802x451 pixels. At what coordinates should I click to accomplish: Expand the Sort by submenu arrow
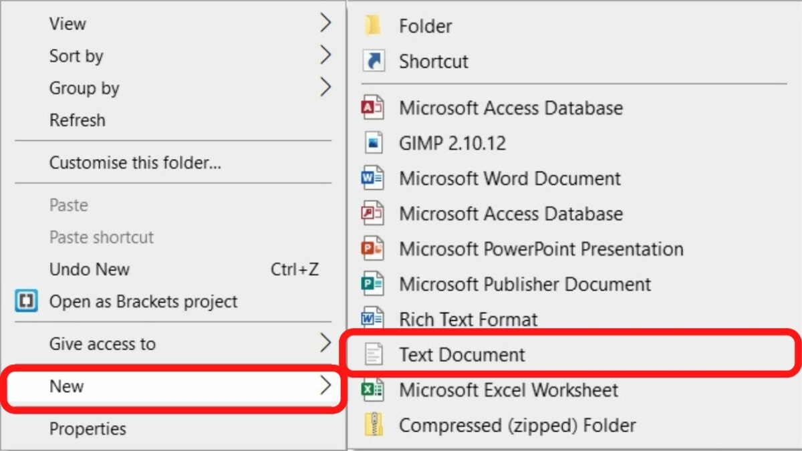325,55
